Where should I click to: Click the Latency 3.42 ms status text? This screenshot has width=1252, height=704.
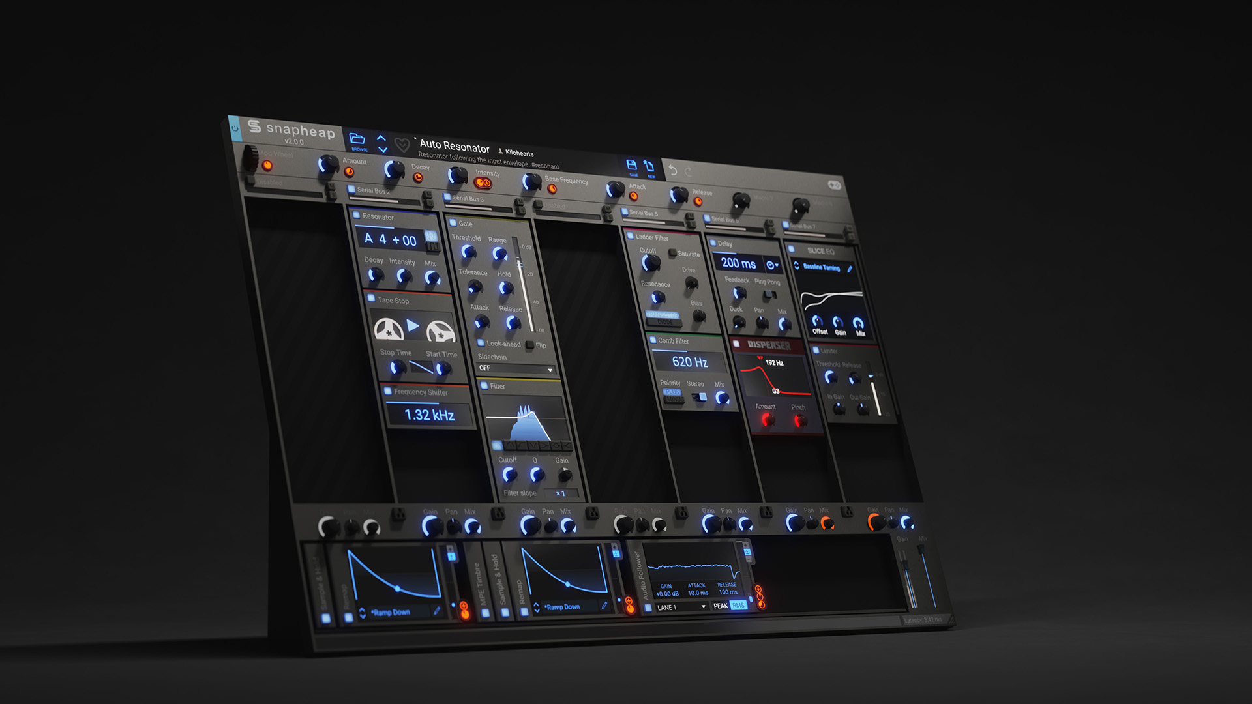923,620
